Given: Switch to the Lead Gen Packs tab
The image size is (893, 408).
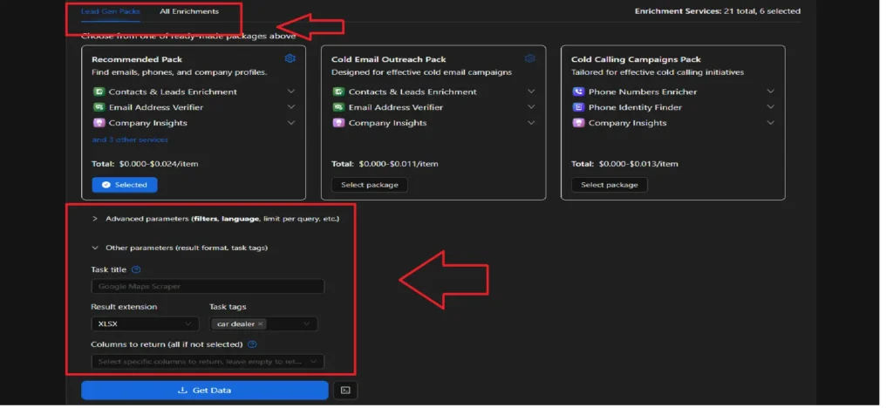Looking at the screenshot, I should pyautogui.click(x=111, y=11).
